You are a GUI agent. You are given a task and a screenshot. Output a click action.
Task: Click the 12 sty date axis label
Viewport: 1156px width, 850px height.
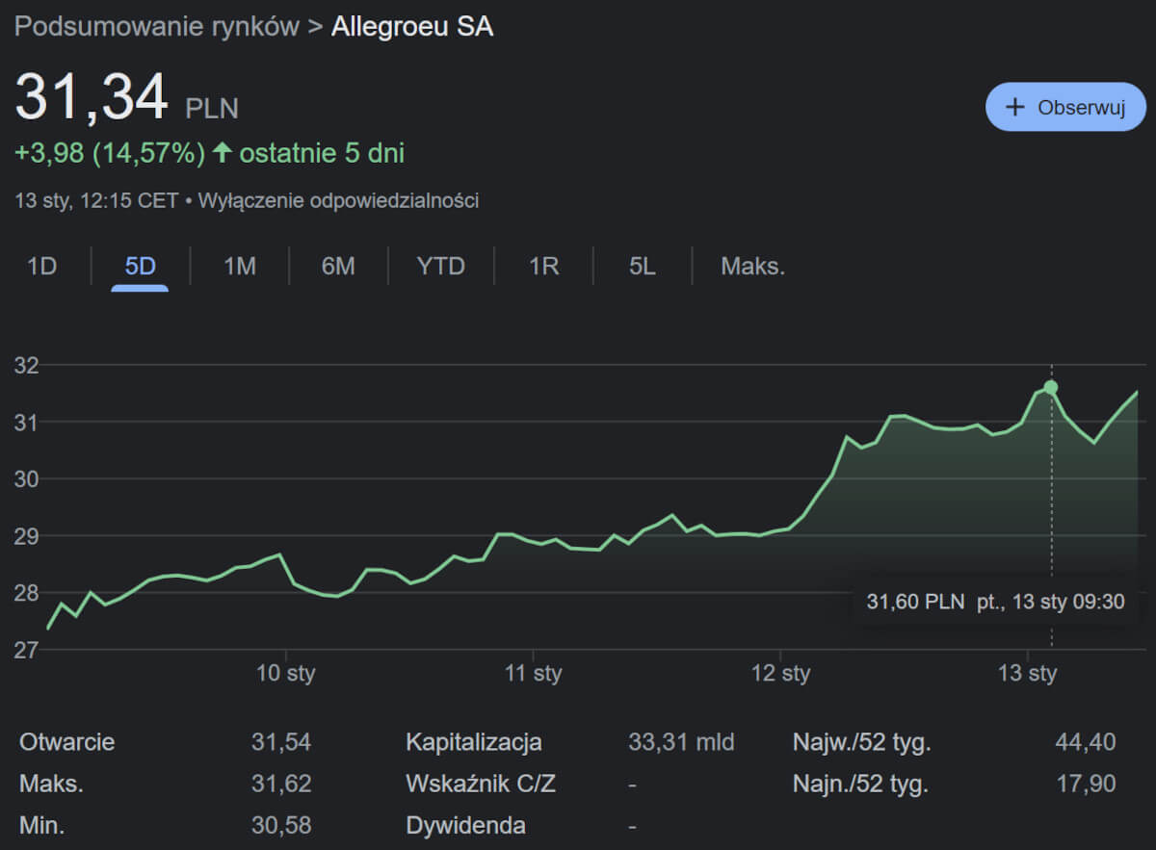pyautogui.click(x=781, y=673)
